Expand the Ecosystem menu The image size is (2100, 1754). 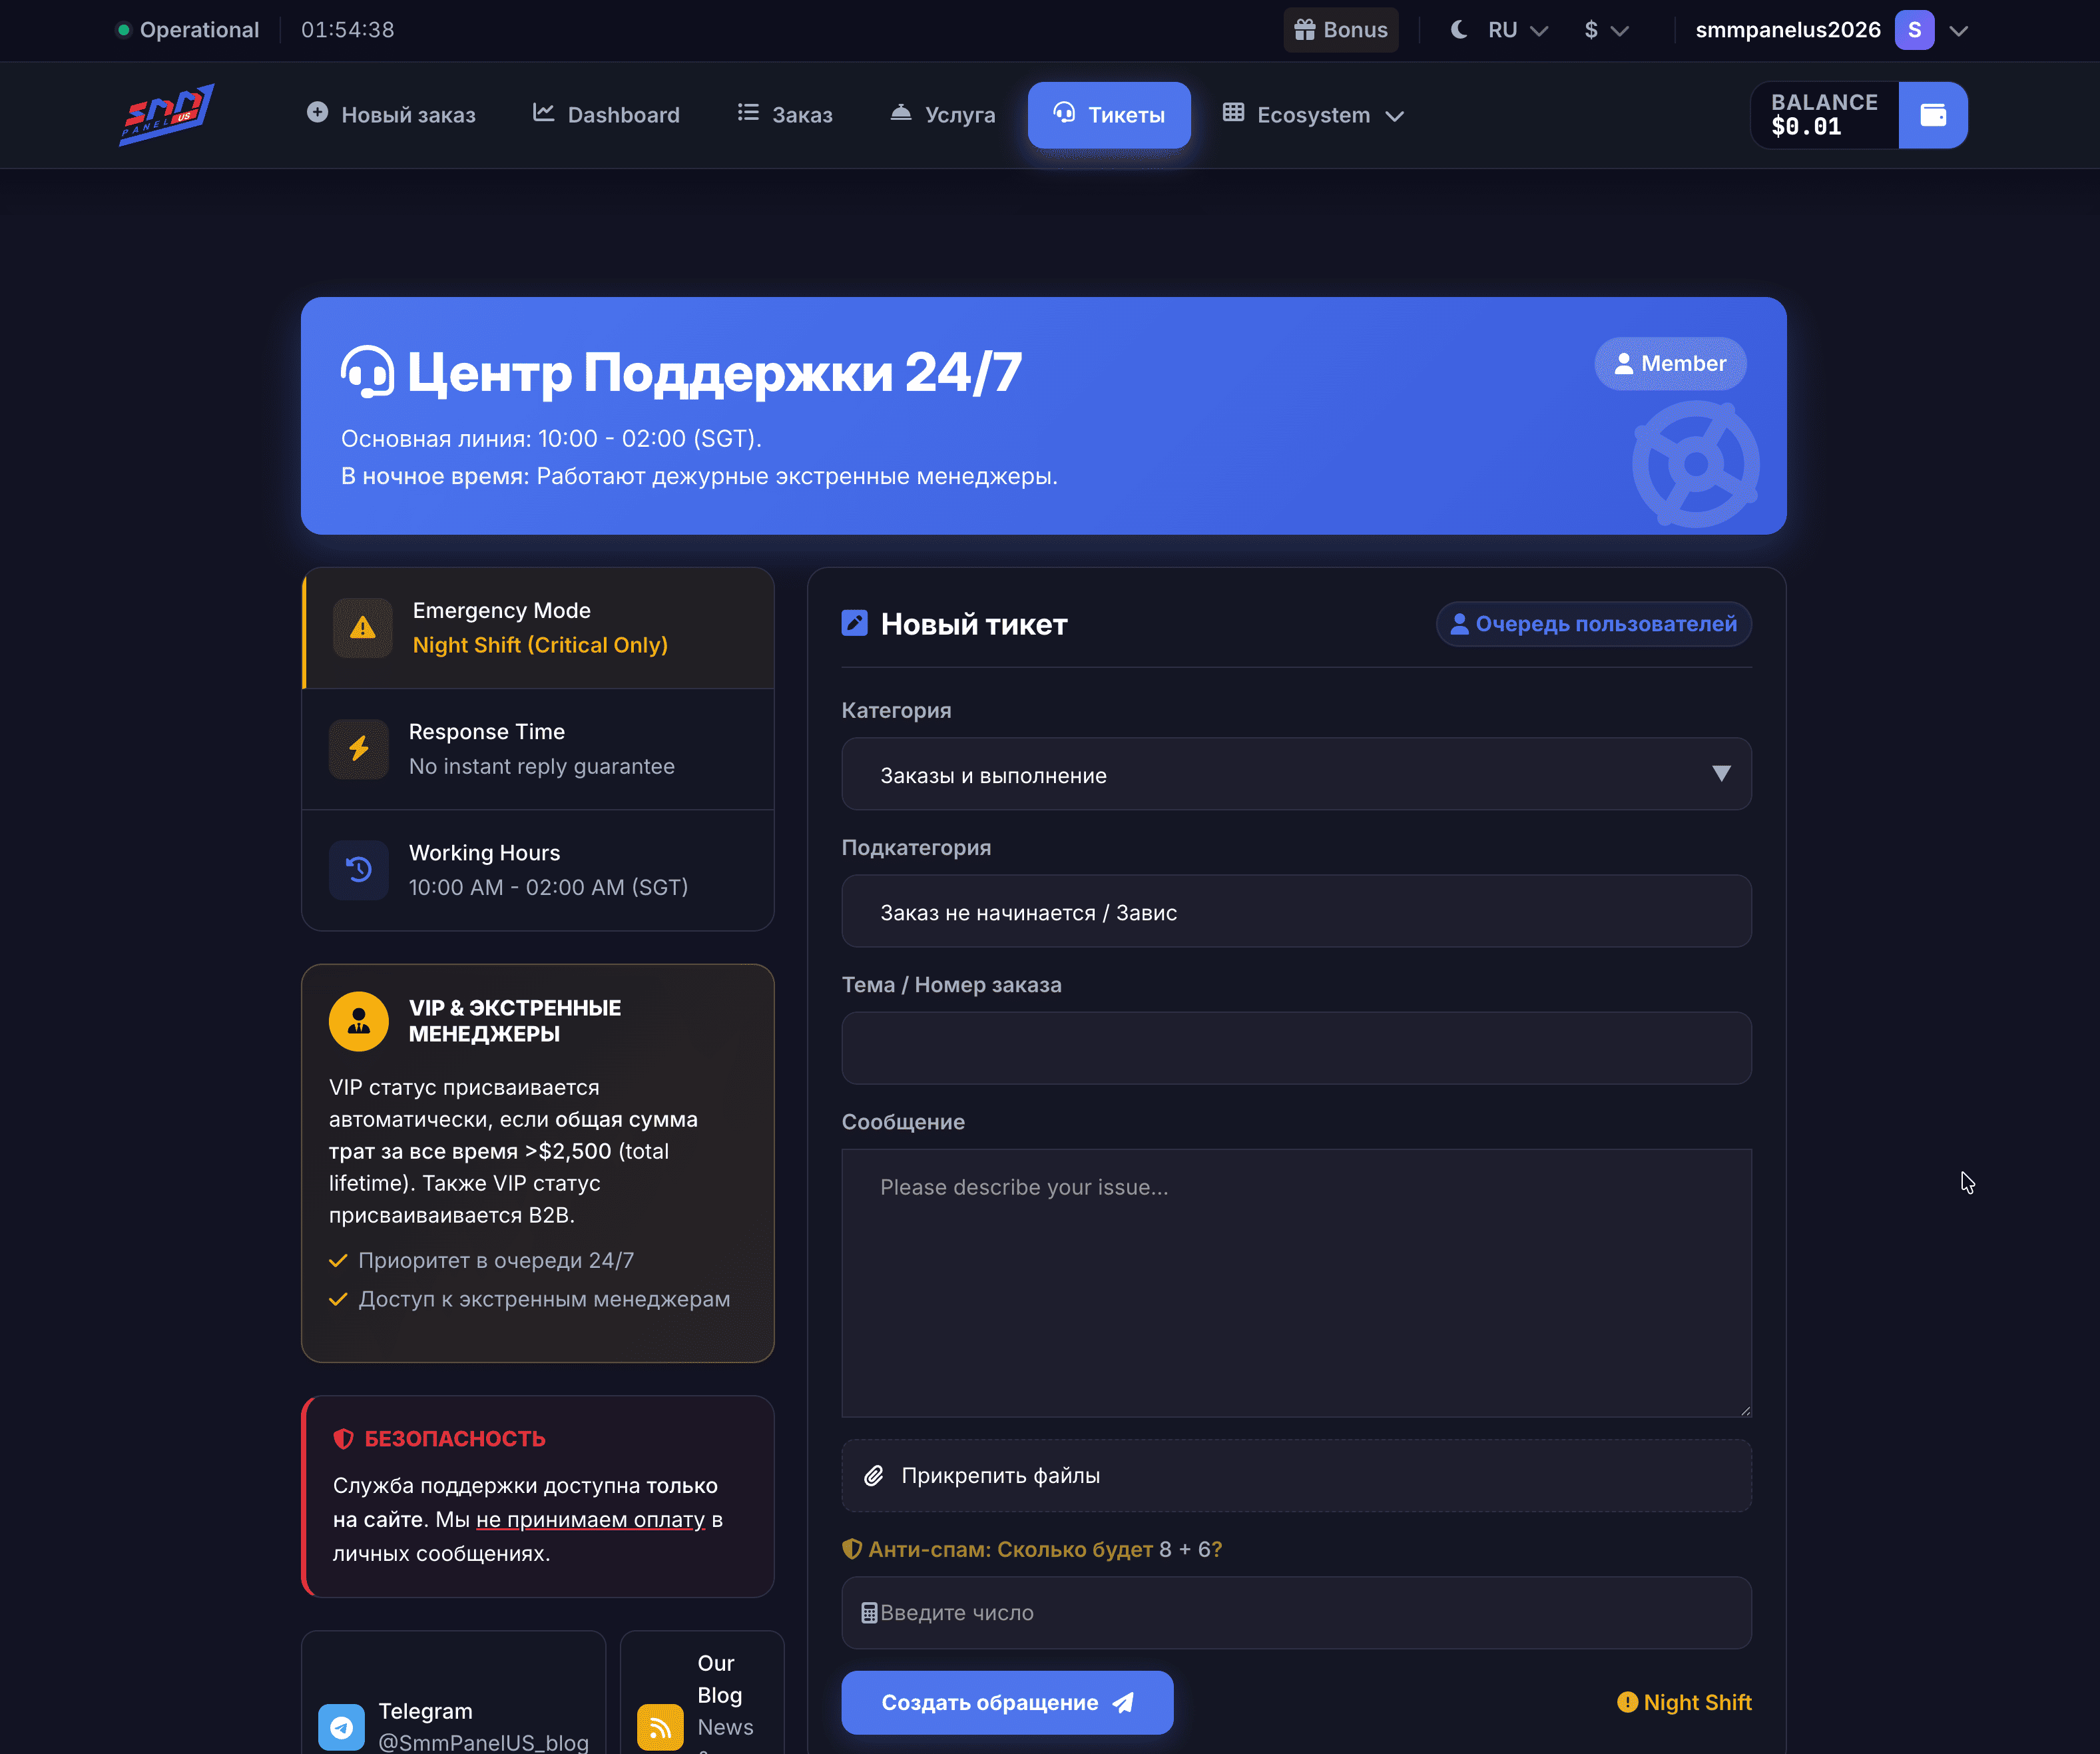point(1313,115)
